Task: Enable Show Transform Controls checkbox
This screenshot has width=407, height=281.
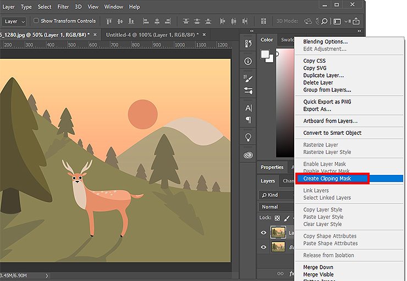Action: (x=36, y=20)
